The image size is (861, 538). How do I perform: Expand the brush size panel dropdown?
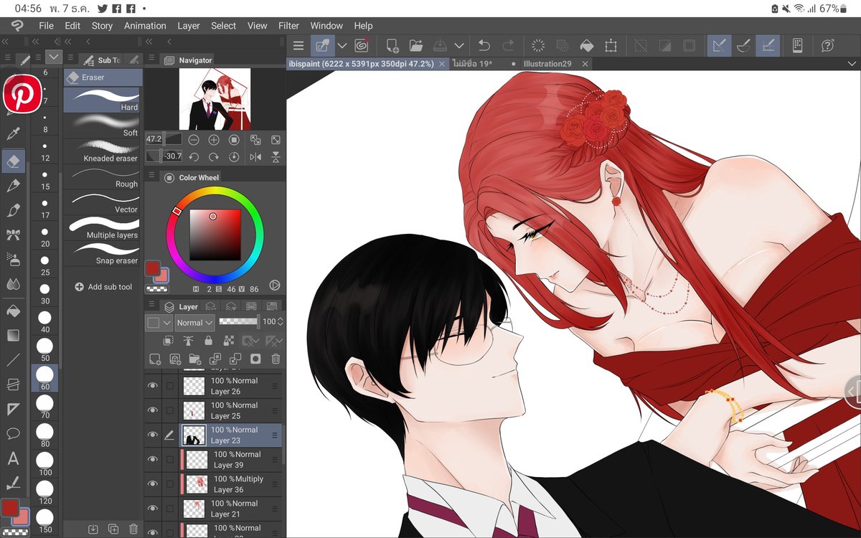pos(54,57)
